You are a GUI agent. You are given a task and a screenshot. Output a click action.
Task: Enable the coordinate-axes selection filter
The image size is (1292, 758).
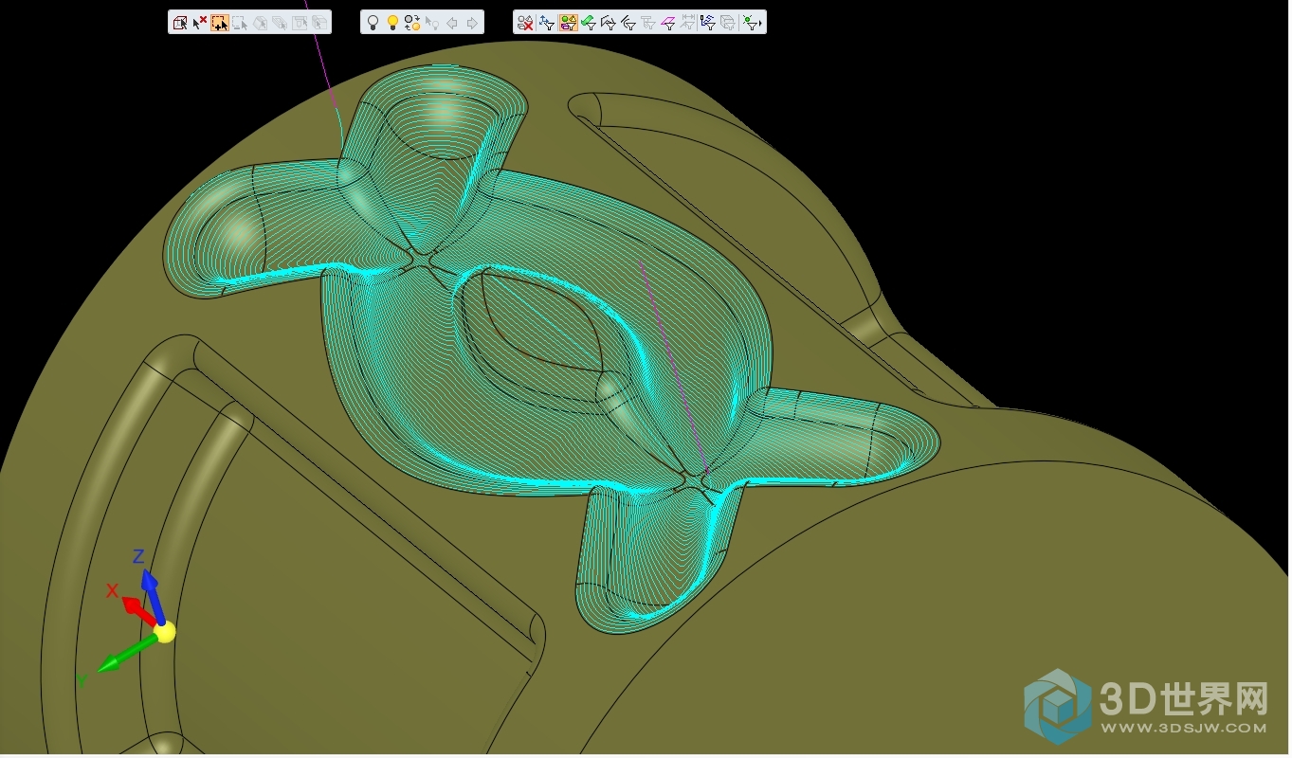tap(547, 23)
